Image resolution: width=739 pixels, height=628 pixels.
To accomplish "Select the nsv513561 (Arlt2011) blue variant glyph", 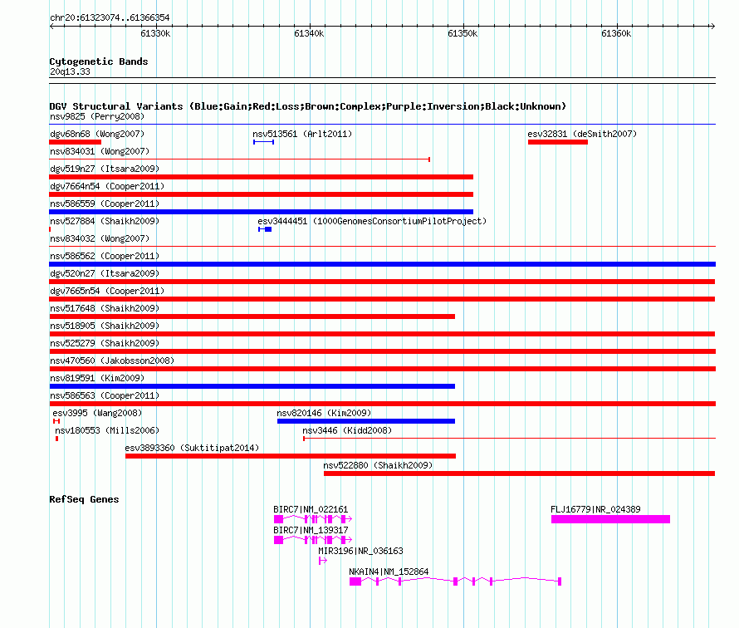I will 263,142.
